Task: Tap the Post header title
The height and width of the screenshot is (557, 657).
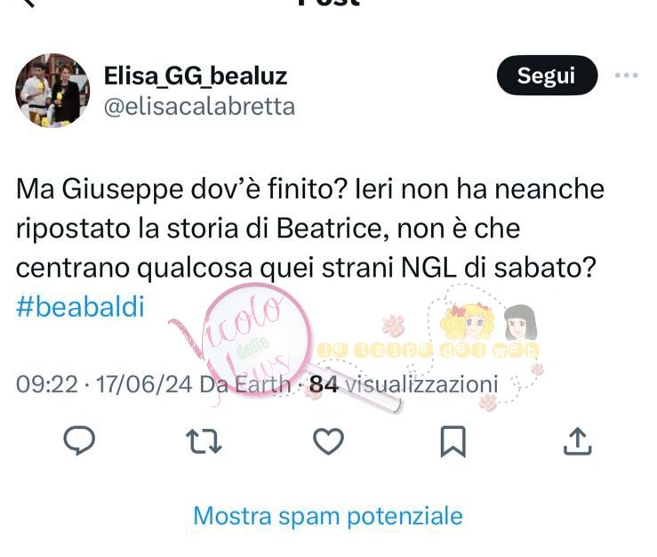Action: [x=329, y=3]
